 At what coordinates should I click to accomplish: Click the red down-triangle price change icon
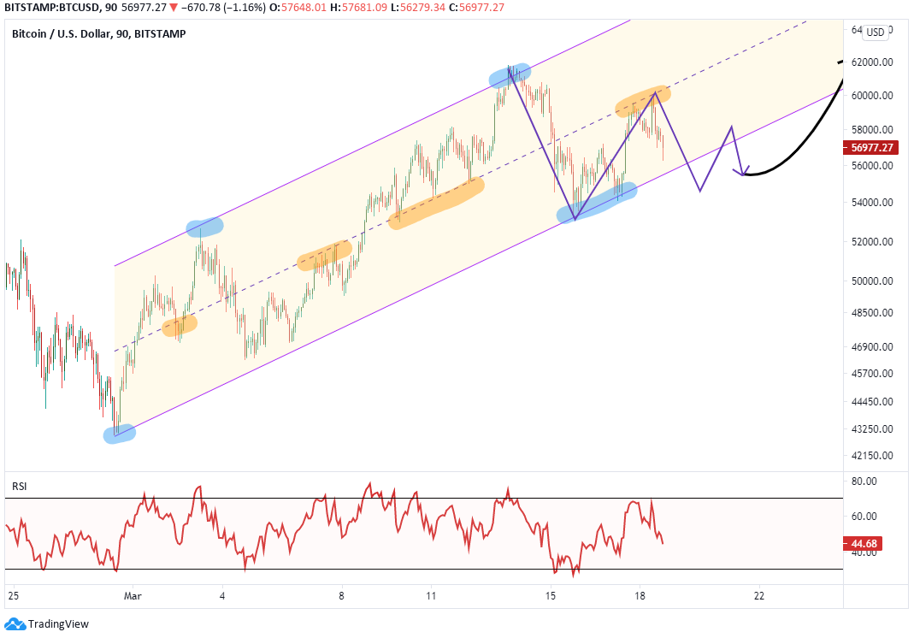(x=173, y=8)
